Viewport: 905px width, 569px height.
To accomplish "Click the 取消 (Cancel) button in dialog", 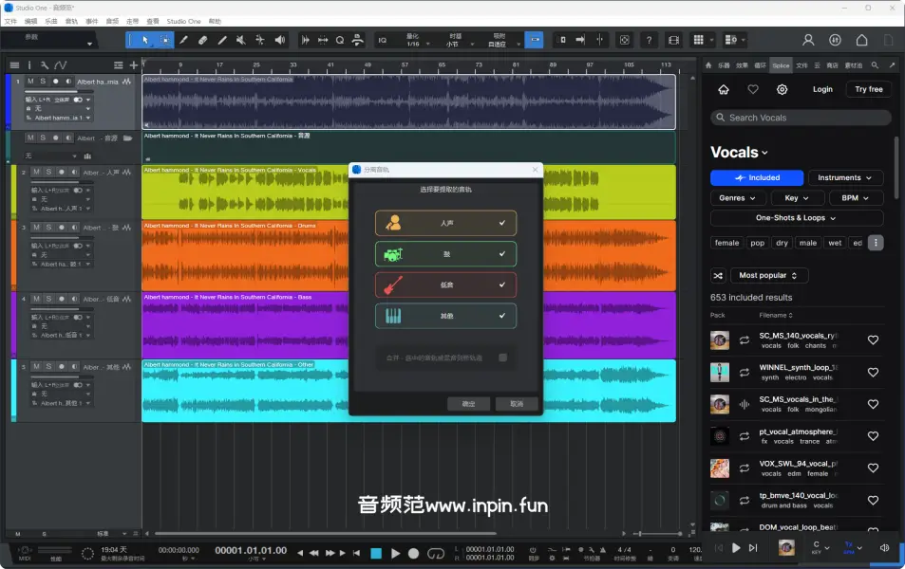I will pos(516,404).
